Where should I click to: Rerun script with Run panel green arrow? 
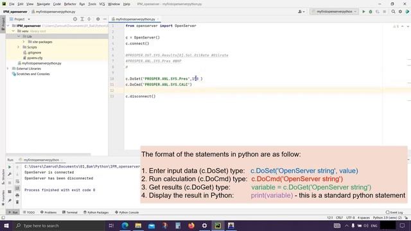10,167
